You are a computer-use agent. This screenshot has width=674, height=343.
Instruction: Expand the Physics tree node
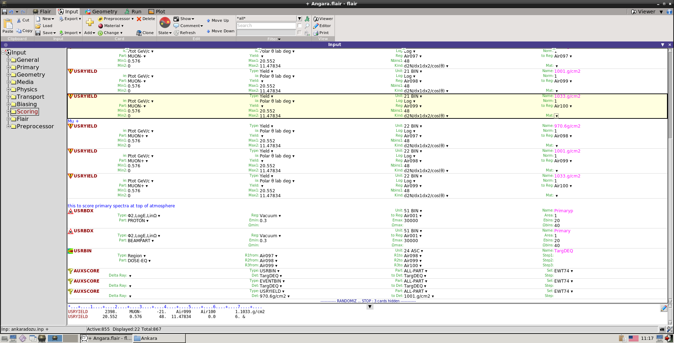coord(8,90)
